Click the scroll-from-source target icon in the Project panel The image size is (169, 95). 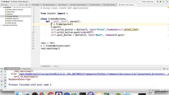coord(20,5)
